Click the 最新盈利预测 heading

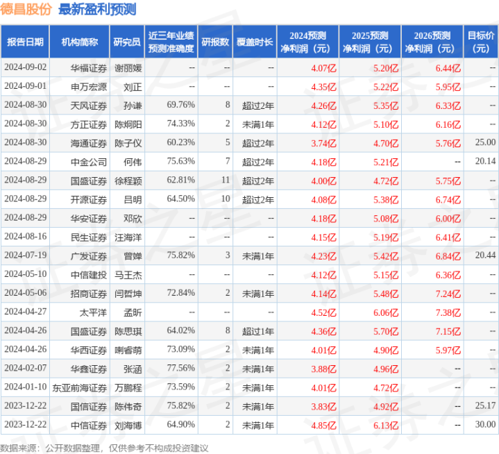click(97, 9)
